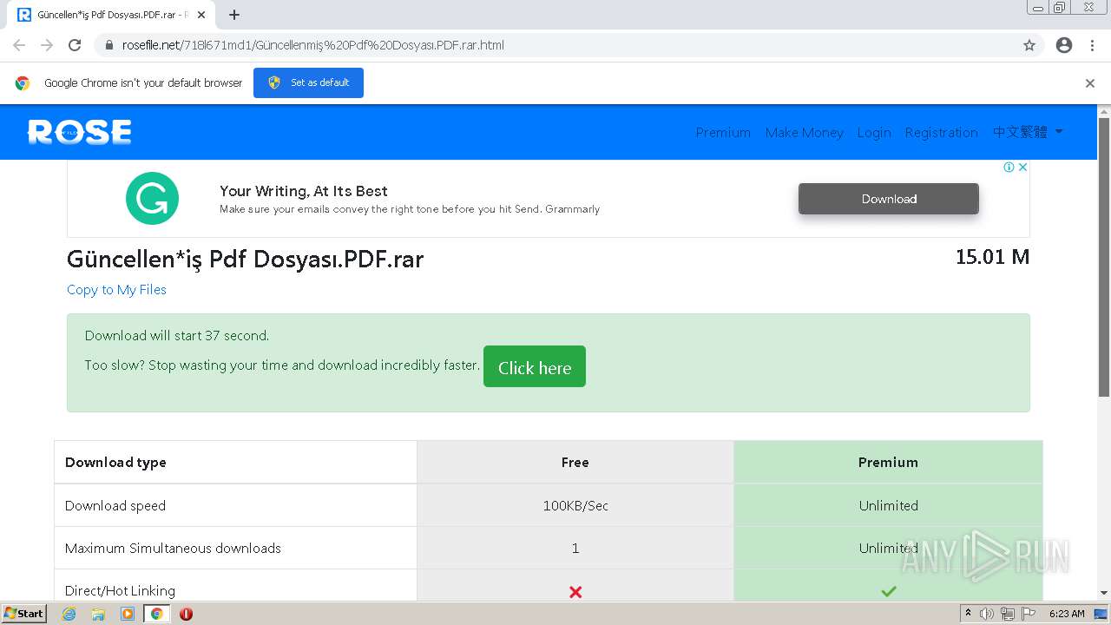Click the 15.01 M file size text
Viewport: 1111px width, 625px height.
[992, 257]
